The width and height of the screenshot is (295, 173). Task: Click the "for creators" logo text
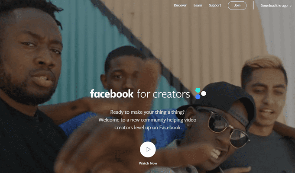coord(163,94)
